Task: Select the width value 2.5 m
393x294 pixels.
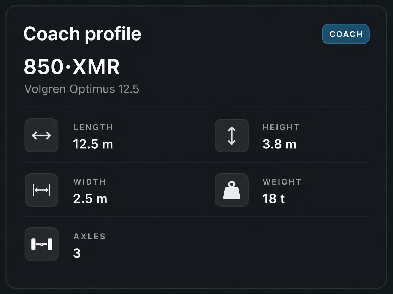Action: (x=90, y=198)
